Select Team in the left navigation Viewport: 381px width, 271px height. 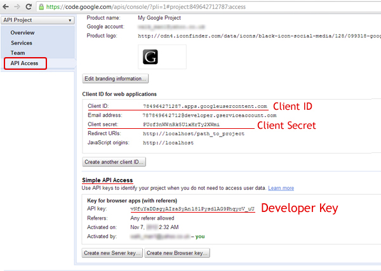click(x=18, y=53)
